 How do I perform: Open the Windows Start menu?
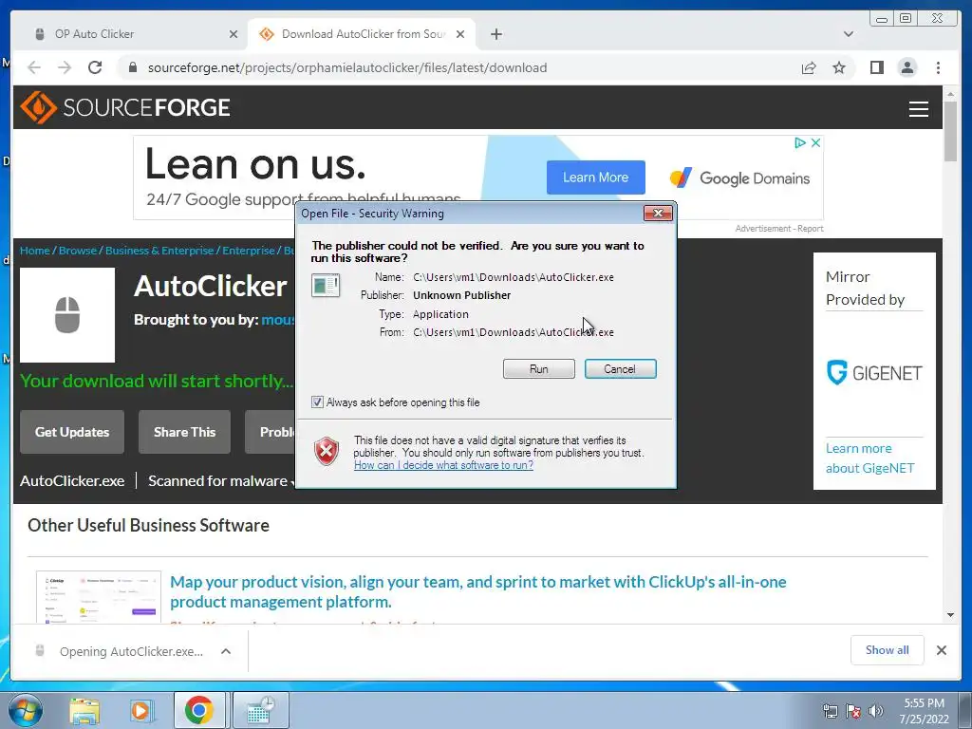(25, 710)
